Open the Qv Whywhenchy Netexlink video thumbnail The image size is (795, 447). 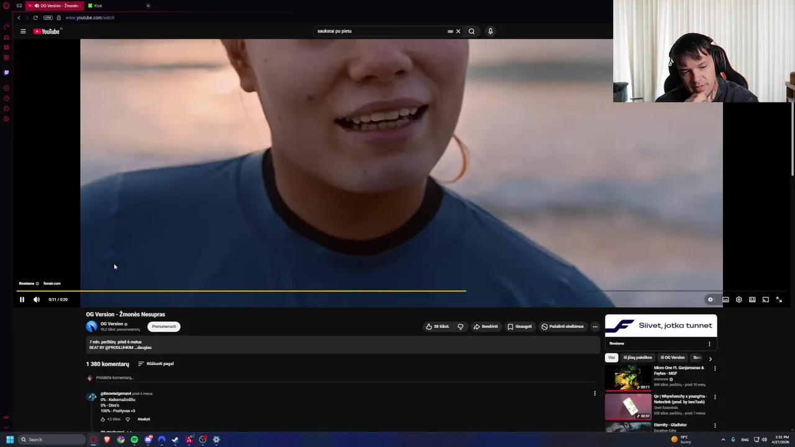(629, 407)
